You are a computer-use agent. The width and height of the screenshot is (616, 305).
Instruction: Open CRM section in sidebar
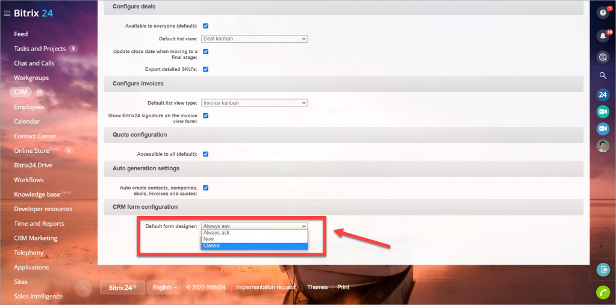[x=21, y=92]
